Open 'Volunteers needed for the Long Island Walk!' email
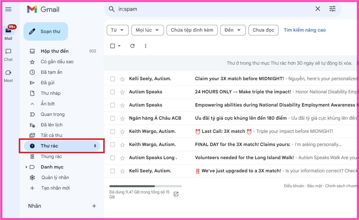 coord(244,158)
